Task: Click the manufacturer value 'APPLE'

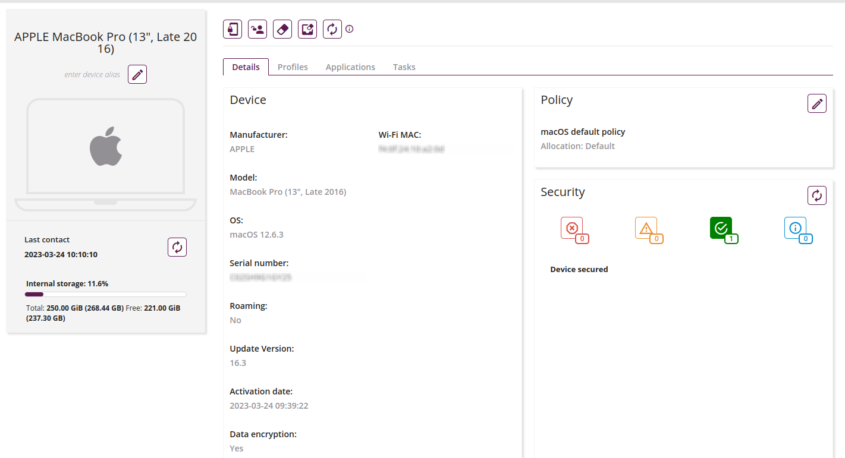Action: coord(242,149)
